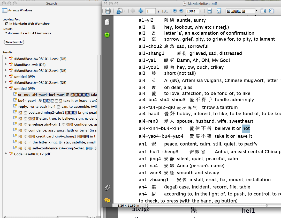
Task: Click PDF icon beside CodelBase081012.pdf
Action: [x=11, y=154]
